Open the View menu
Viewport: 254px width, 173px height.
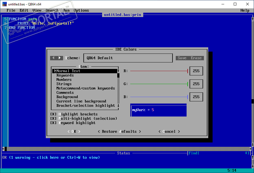coord(37,10)
